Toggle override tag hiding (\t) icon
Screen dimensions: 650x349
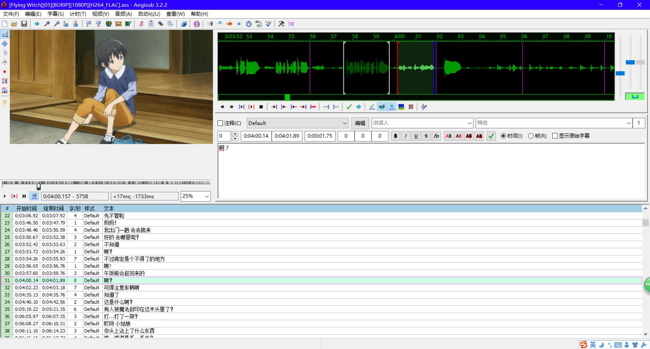coord(291,24)
